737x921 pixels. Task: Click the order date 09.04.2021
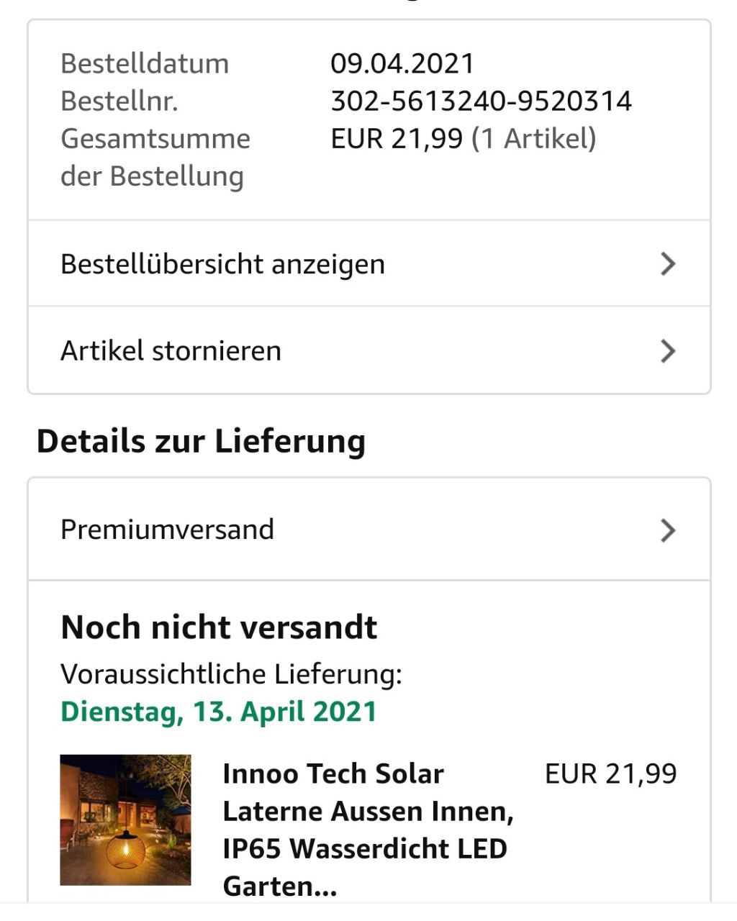[x=402, y=63]
